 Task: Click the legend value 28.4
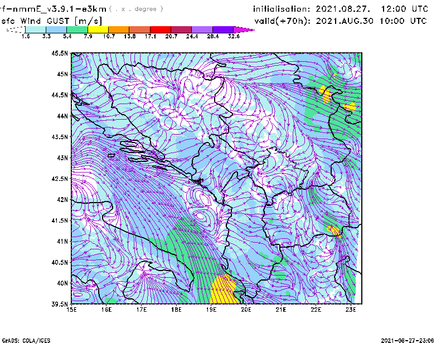click(213, 36)
